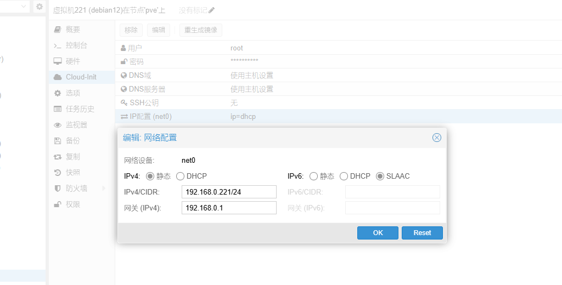Click the net0 device value
This screenshot has height=285, width=562.
click(189, 161)
